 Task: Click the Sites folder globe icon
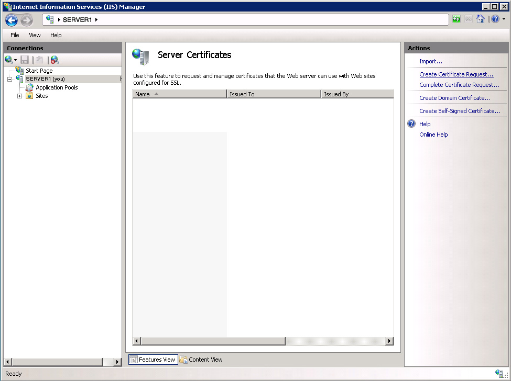point(29,96)
